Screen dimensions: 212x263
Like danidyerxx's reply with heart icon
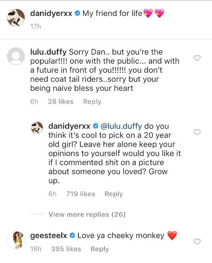click(x=197, y=132)
